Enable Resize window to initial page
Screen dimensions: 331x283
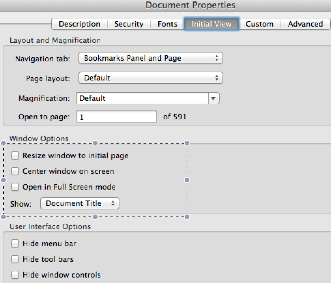(15, 156)
